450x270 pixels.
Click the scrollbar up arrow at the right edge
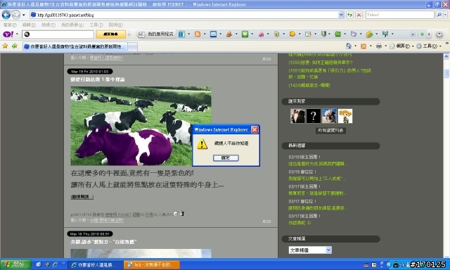[446, 56]
